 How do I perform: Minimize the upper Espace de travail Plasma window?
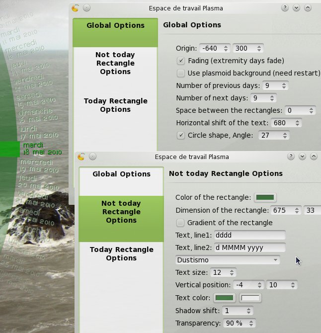296,8
